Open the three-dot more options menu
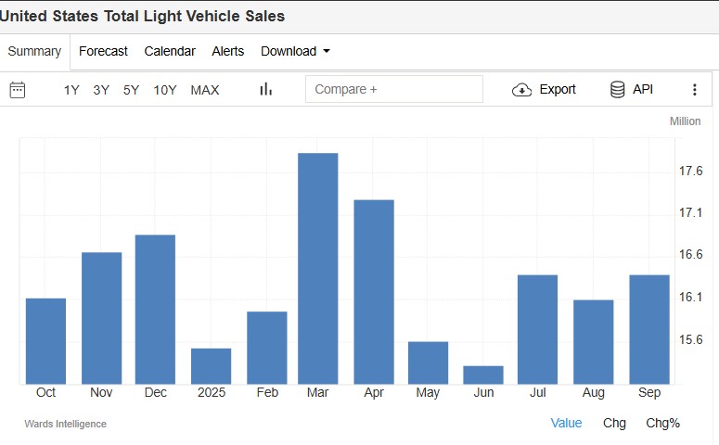The height and width of the screenshot is (445, 719). coord(695,90)
